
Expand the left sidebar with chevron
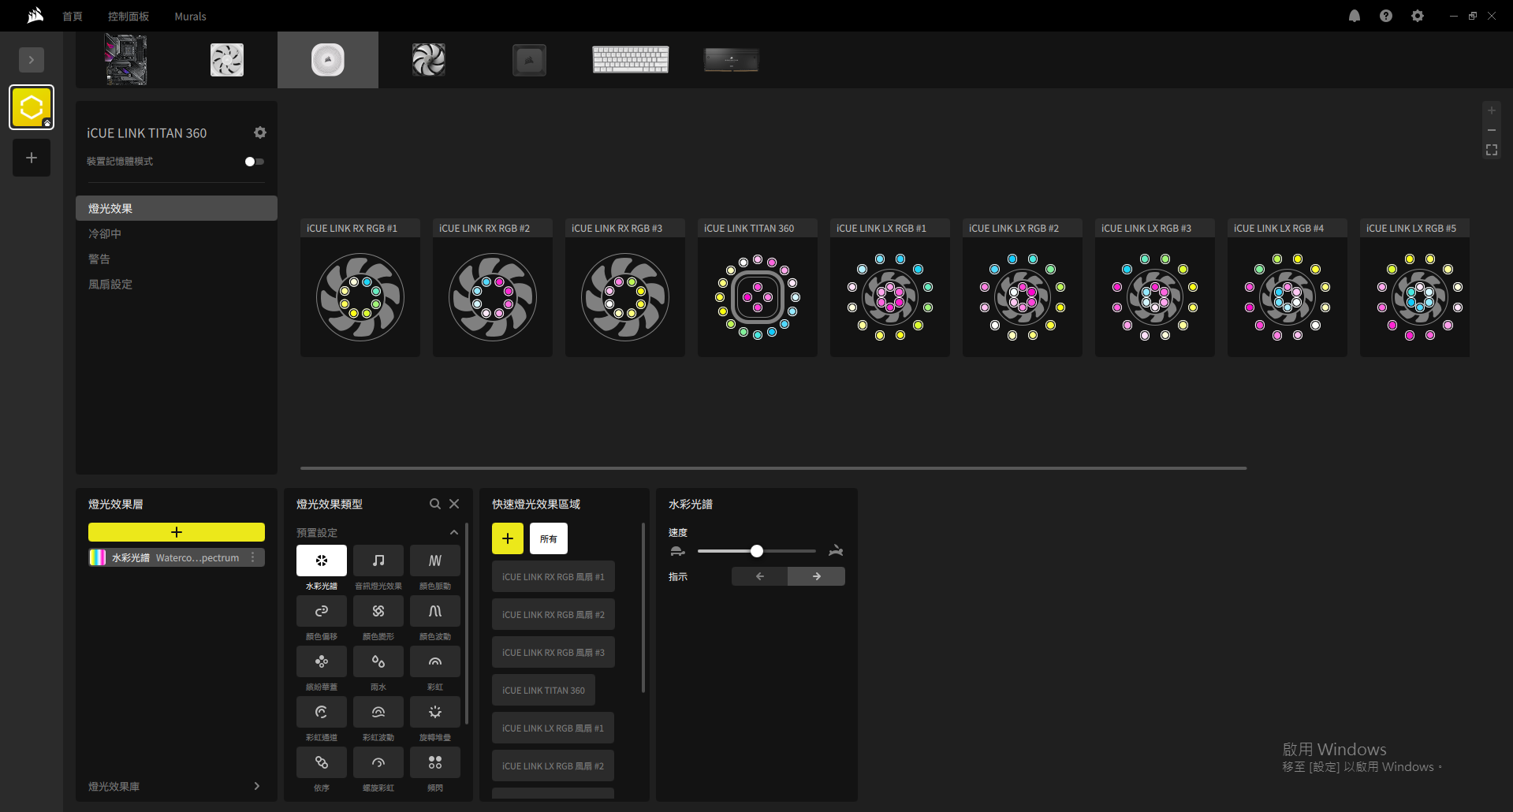[32, 60]
